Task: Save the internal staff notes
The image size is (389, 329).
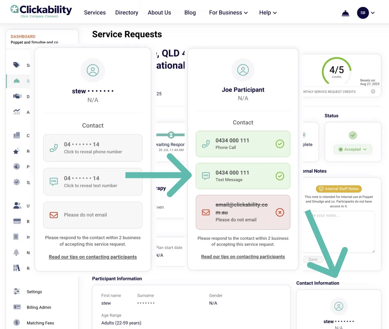Action: click(x=313, y=259)
